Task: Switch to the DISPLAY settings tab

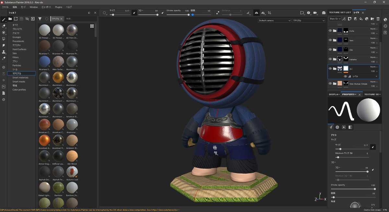Action: tap(334, 94)
